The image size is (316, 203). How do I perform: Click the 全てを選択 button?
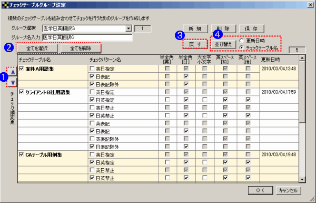[x=37, y=48]
